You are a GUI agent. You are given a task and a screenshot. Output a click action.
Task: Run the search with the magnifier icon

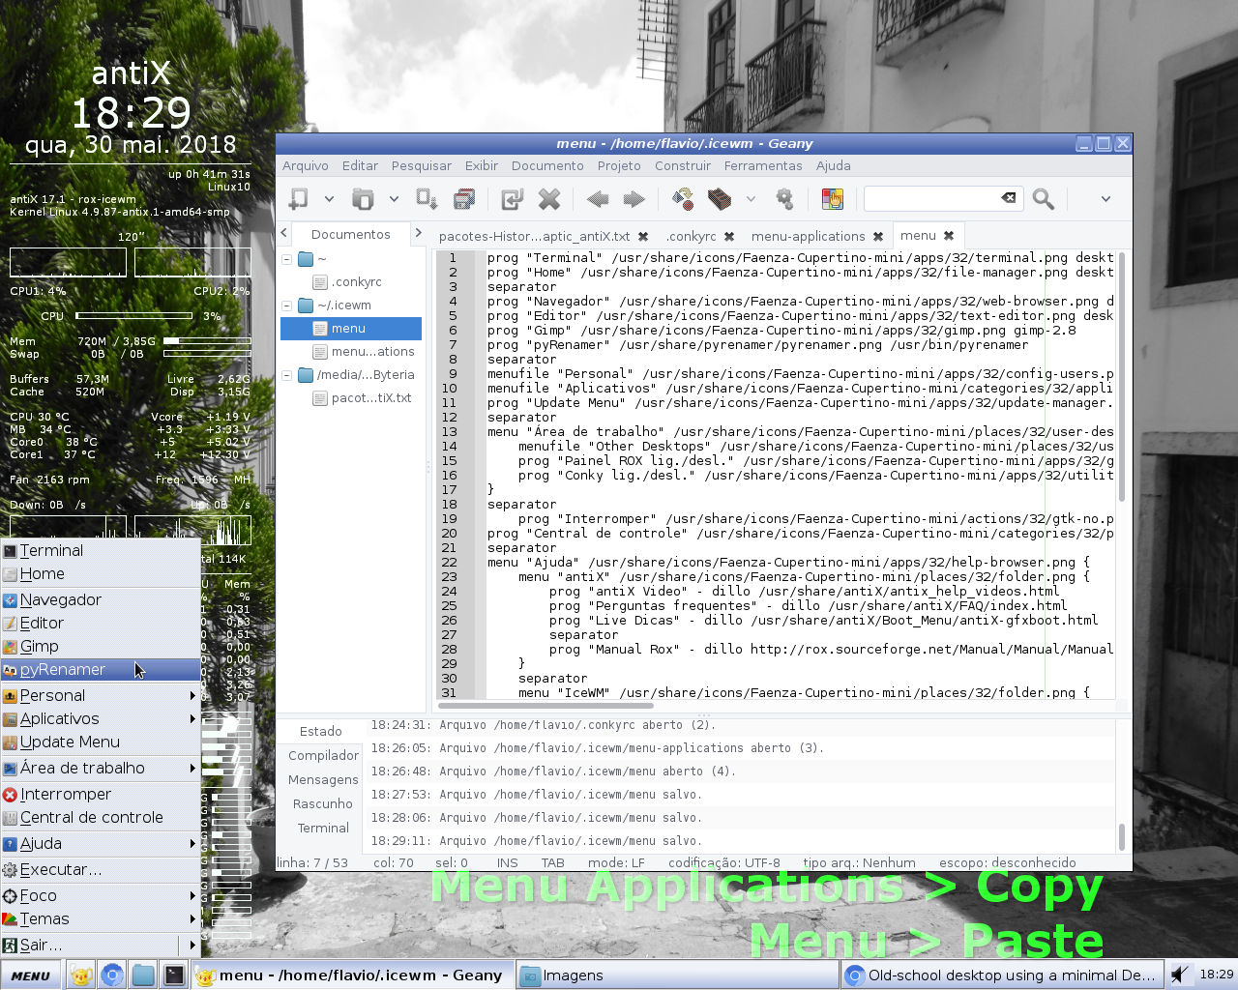1043,199
